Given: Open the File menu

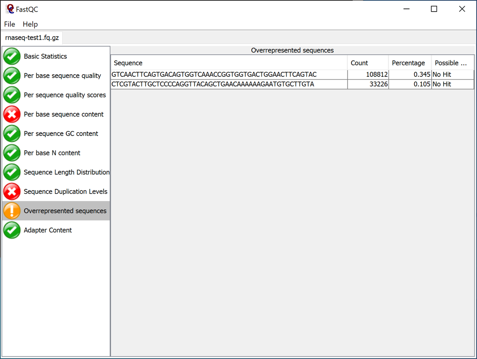Looking at the screenshot, I should coord(9,24).
